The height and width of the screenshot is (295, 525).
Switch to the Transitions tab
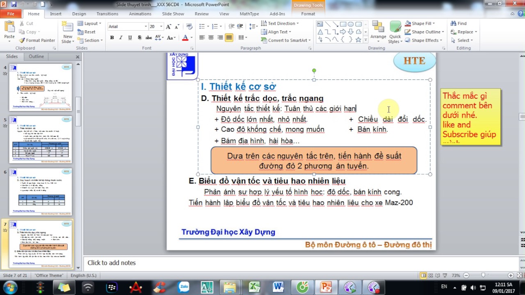click(107, 14)
